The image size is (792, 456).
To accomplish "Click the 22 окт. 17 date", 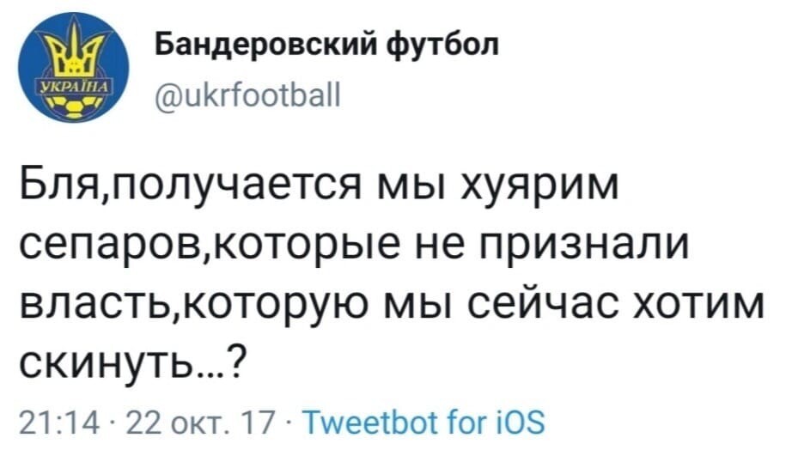I will pos(201,423).
